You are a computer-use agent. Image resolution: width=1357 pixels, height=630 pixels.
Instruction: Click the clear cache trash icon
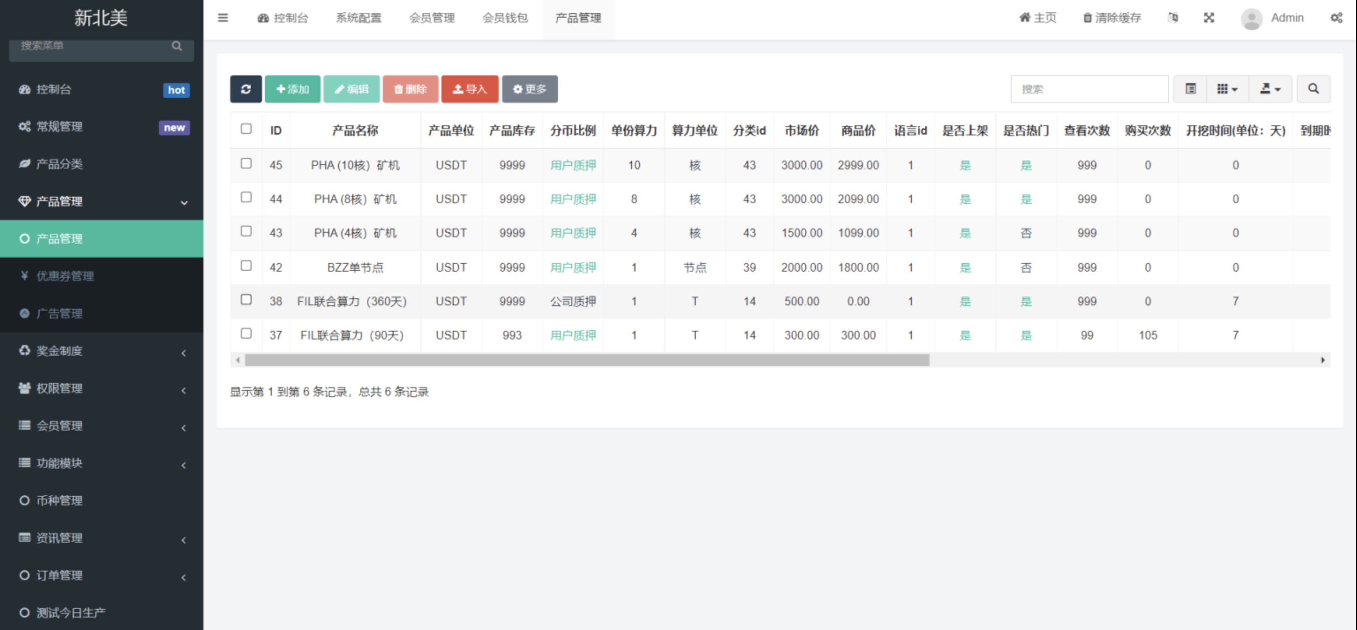click(1086, 17)
